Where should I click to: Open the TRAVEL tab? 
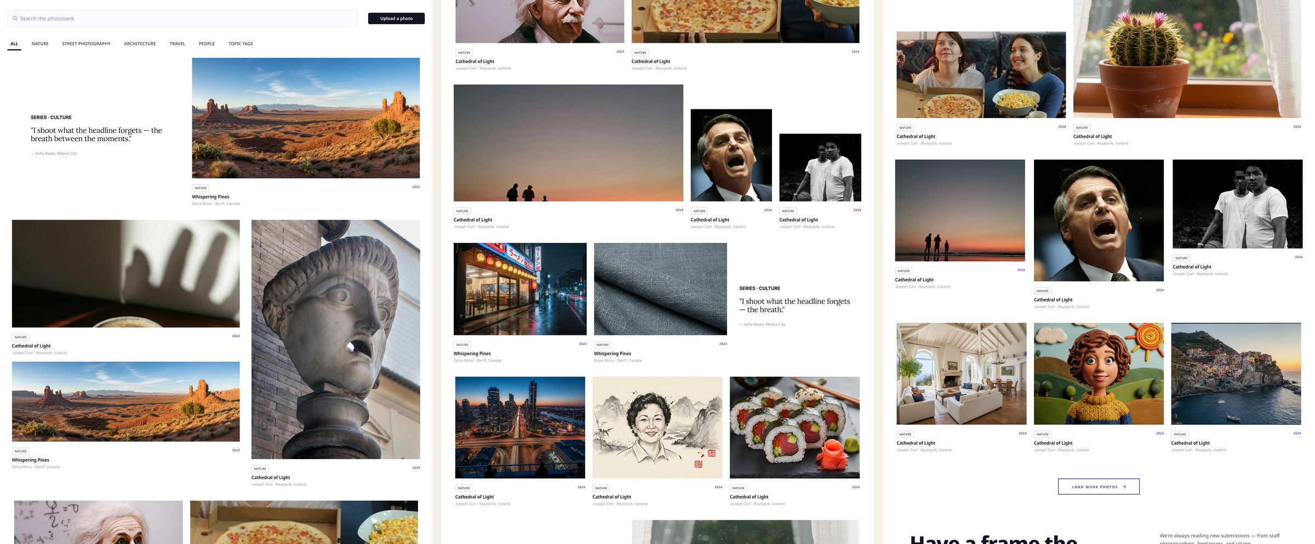point(177,44)
